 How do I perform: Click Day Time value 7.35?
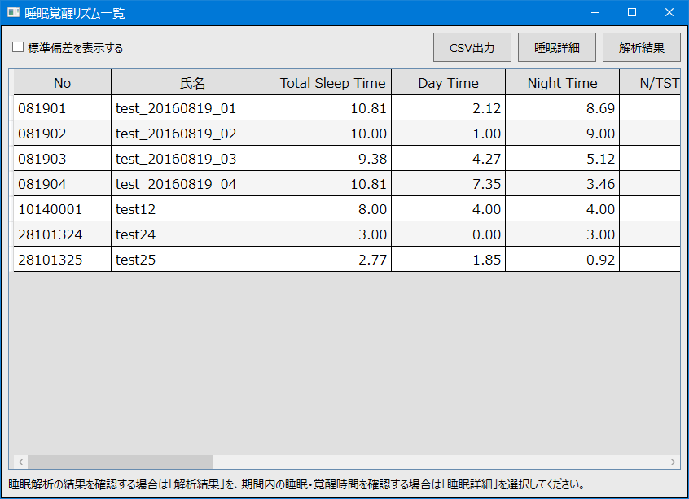pyautogui.click(x=448, y=184)
